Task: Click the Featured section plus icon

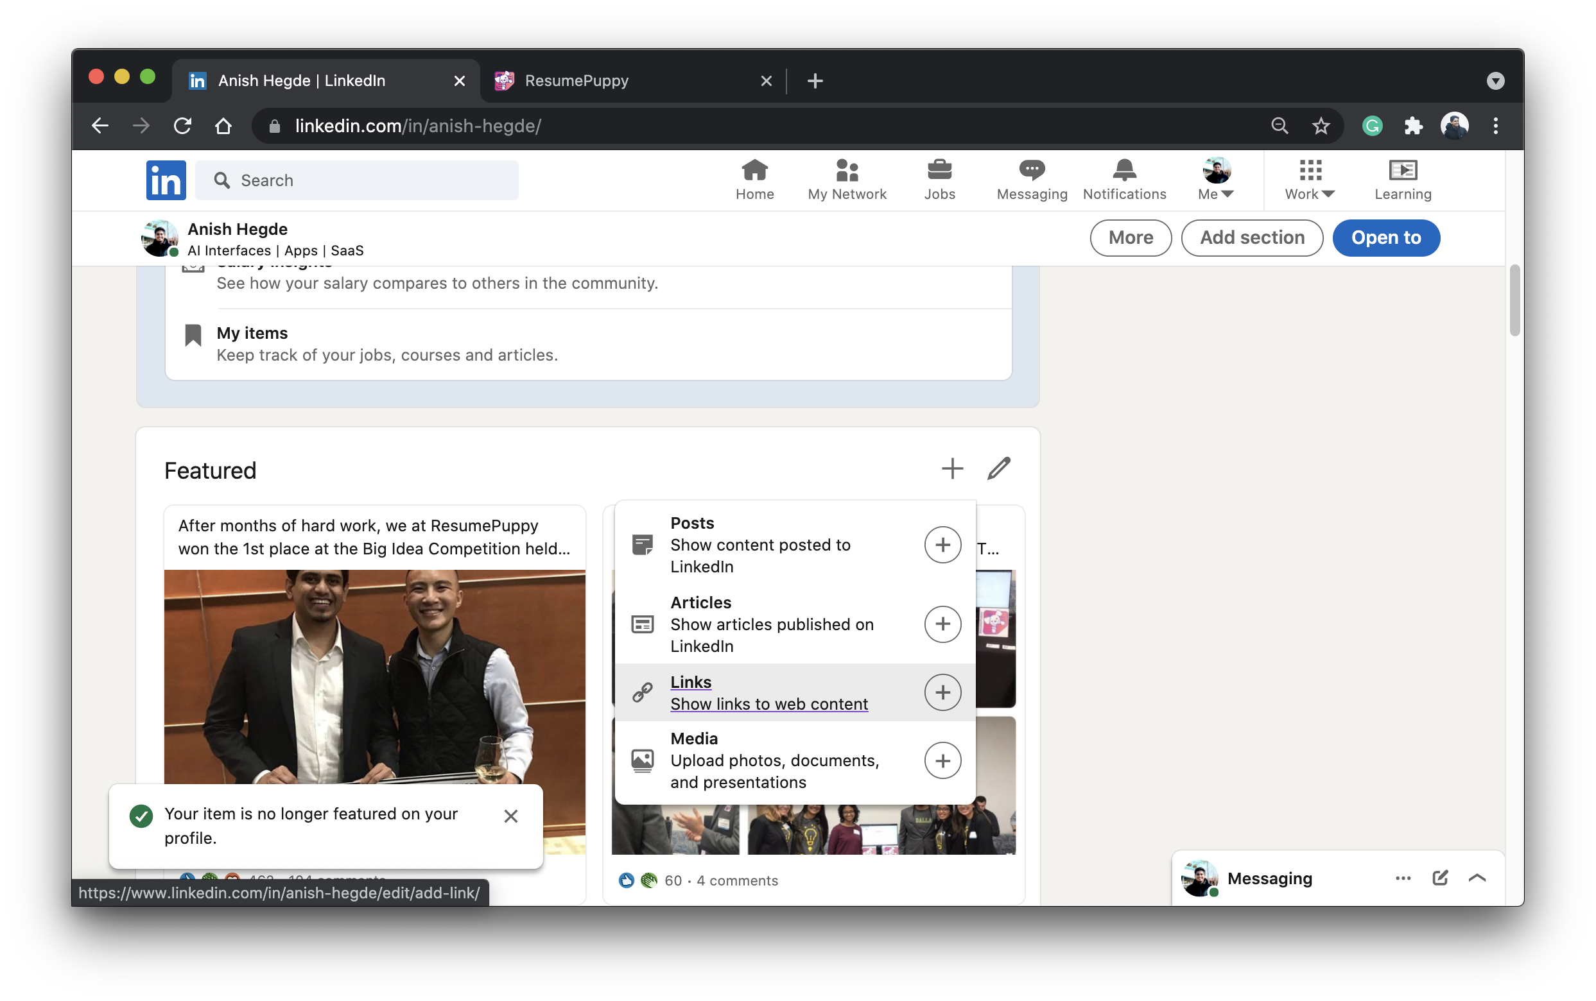Action: 951,468
